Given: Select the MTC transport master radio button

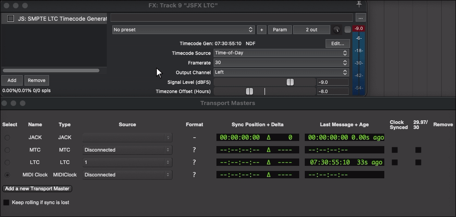Looking at the screenshot, I should pos(7,150).
